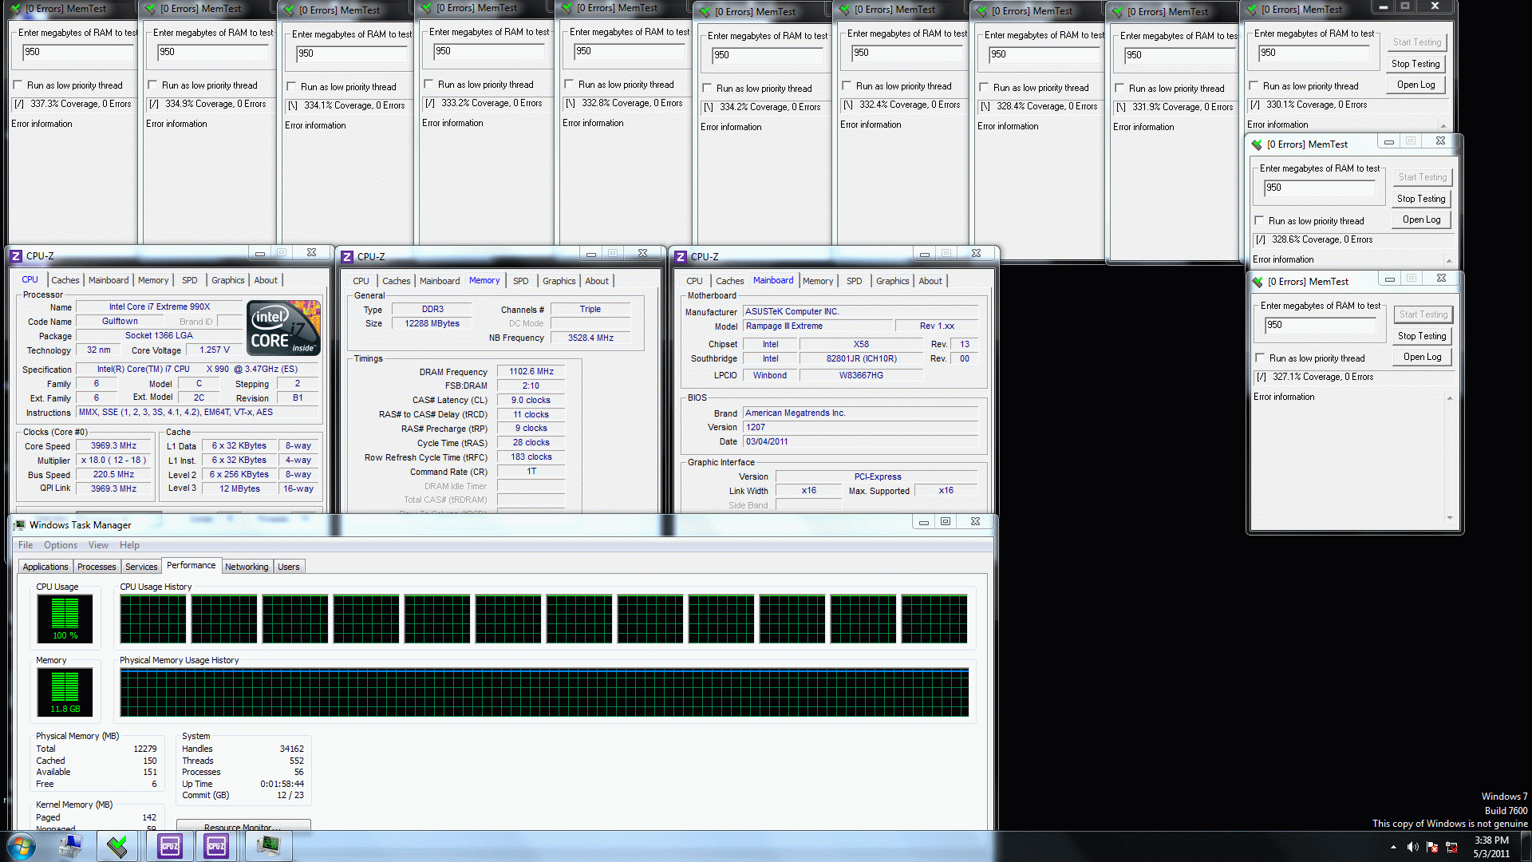Switch to Task Manager Processes tab

pyautogui.click(x=97, y=567)
